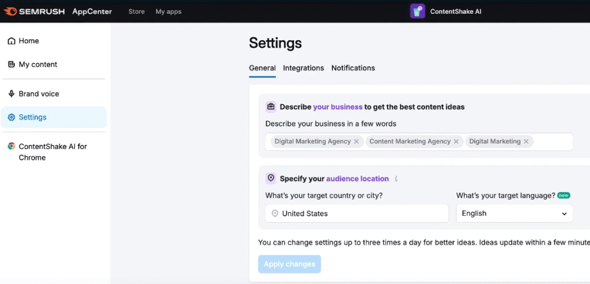Screen dimensions: 590x284
Task: Click the Home label in sidebar
Action: pos(29,41)
